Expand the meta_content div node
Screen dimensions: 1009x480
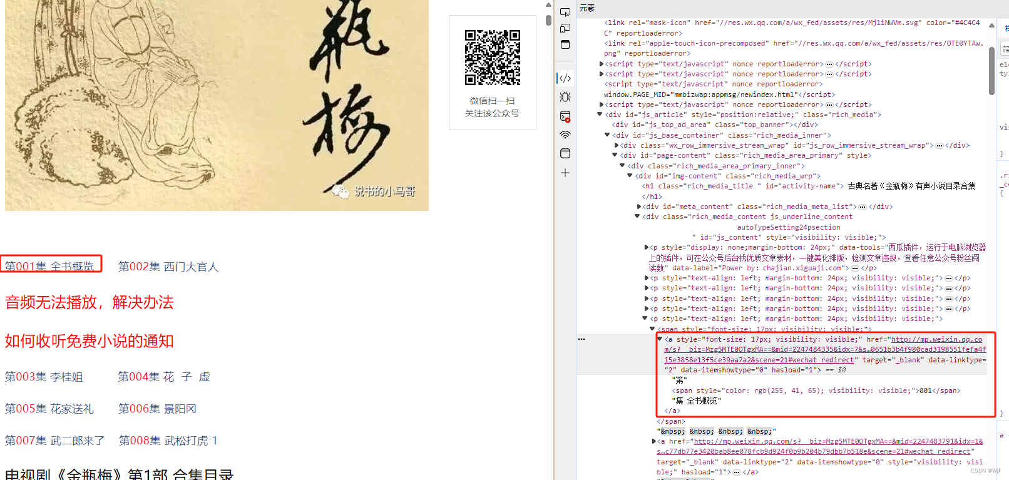click(x=639, y=207)
